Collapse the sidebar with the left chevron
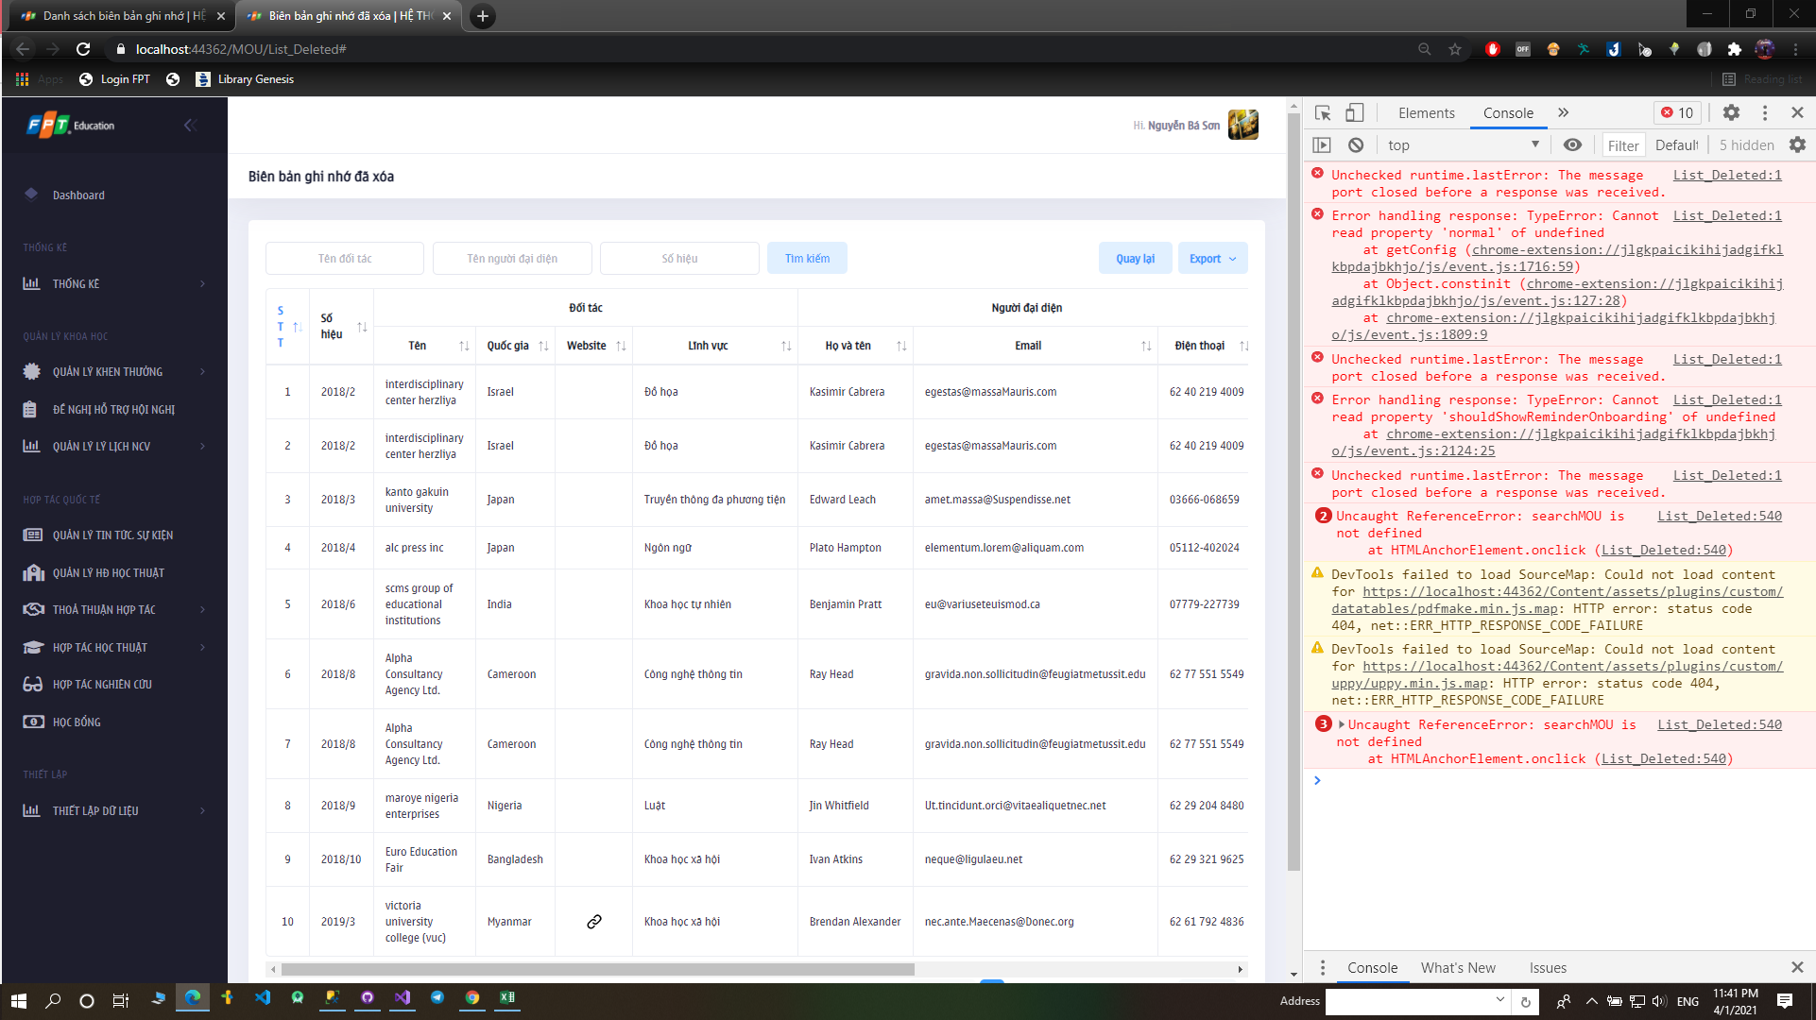Image resolution: width=1816 pixels, height=1020 pixels. coord(189,125)
